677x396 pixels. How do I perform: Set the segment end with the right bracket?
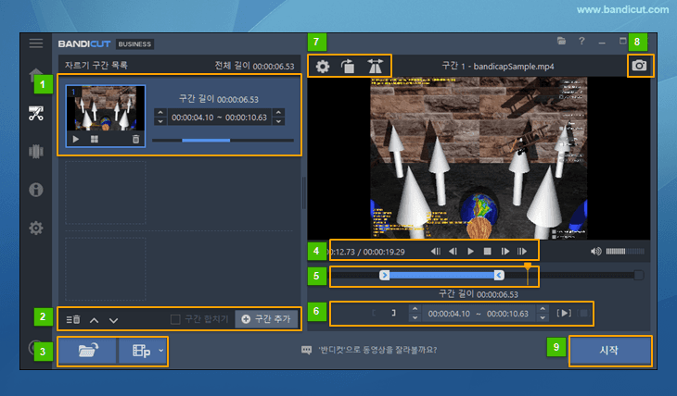point(393,314)
